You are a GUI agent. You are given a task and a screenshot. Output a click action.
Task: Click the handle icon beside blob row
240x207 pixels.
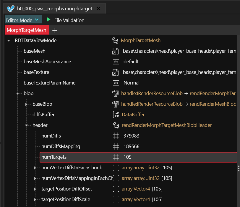[x=115, y=94]
